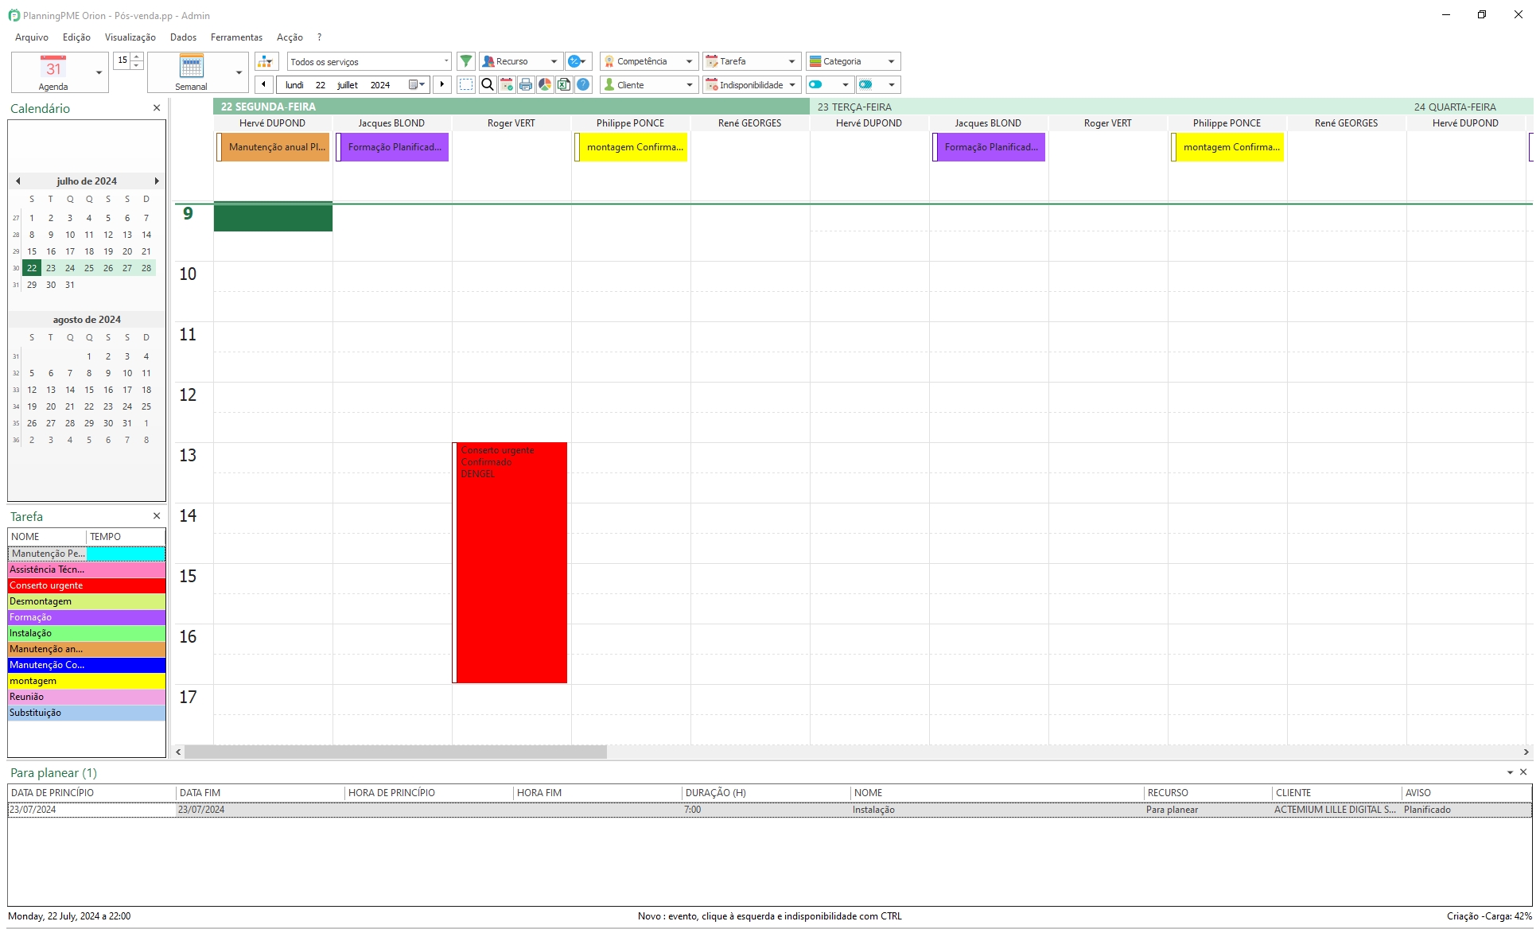Click the NOME header in Tarefa panel
The height and width of the screenshot is (929, 1540).
pos(47,537)
